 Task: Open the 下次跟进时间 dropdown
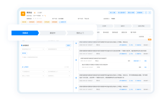(x=33, y=72)
